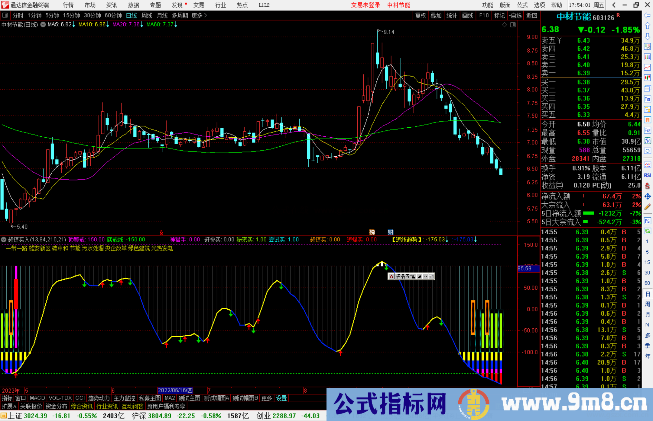Click the down arrow icon in right sidebar

pos(647,36)
